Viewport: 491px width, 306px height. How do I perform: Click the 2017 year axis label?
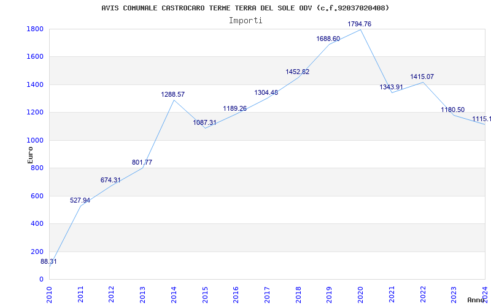pyautogui.click(x=267, y=294)
